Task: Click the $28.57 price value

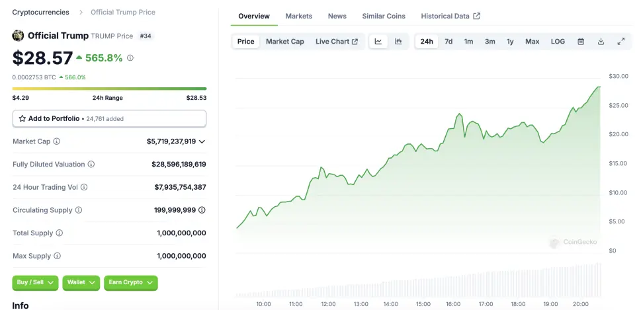Action: pos(43,58)
